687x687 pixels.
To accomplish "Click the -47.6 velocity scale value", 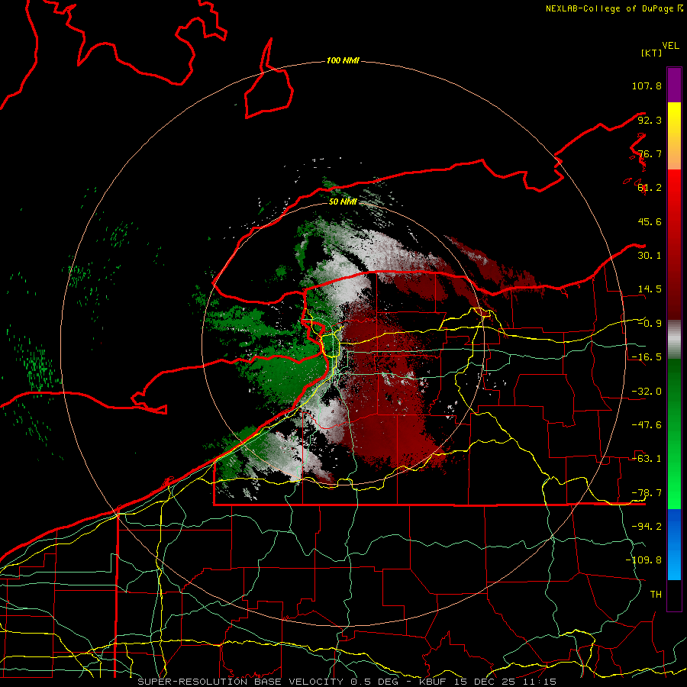I will (x=647, y=425).
